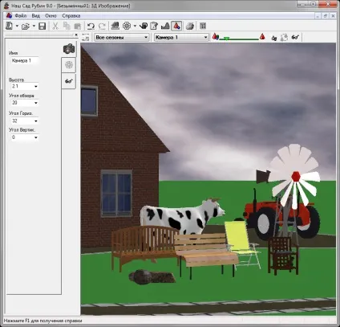Click the landscape relief toolbar icon
340x327 pixels.
click(165, 26)
